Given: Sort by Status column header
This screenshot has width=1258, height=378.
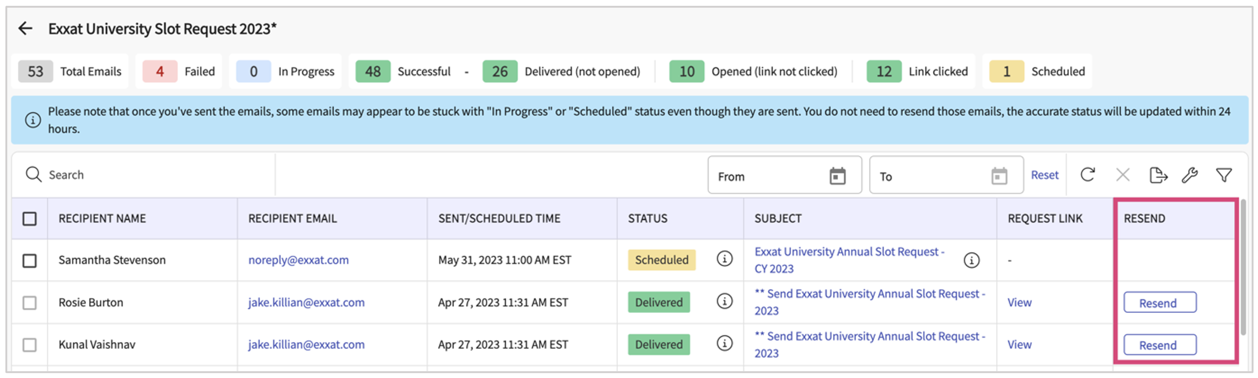Looking at the screenshot, I should 647,218.
